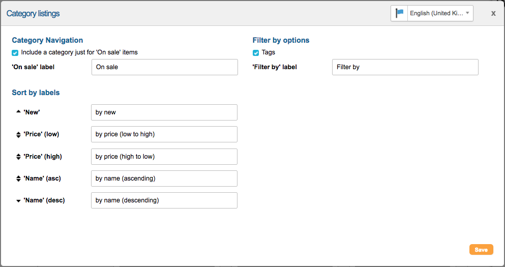Viewport: 505px width, 267px height.
Task: Click the dropdown caret in the language selector
Action: click(467, 13)
